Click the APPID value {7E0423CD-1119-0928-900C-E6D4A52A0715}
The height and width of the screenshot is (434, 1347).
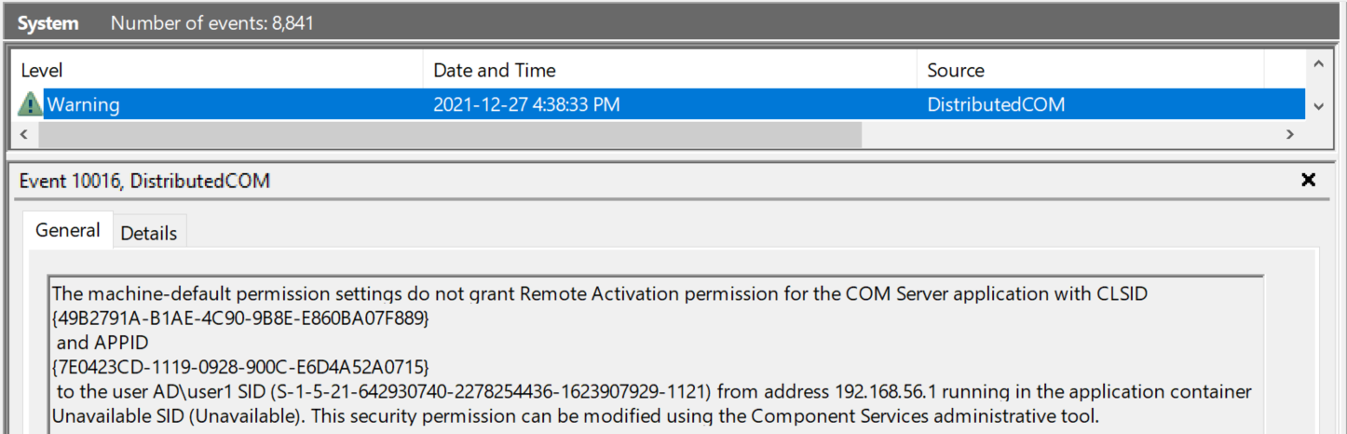(240, 366)
